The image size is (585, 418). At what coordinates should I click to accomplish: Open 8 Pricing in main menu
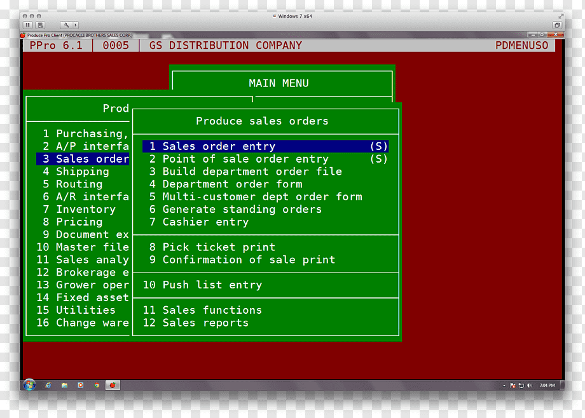(83, 222)
